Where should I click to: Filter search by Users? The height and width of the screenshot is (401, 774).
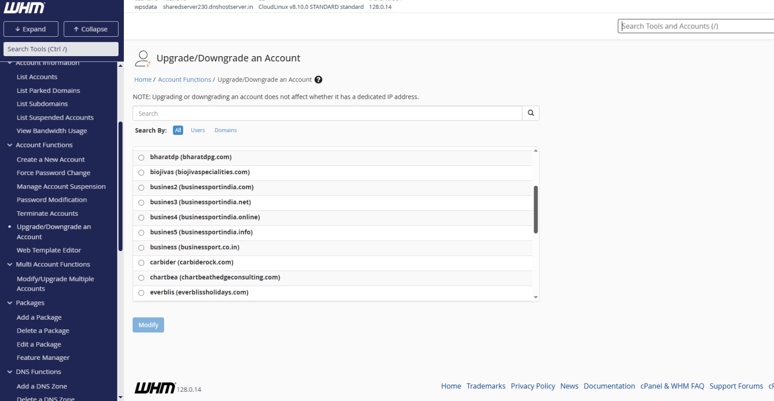pyautogui.click(x=197, y=131)
